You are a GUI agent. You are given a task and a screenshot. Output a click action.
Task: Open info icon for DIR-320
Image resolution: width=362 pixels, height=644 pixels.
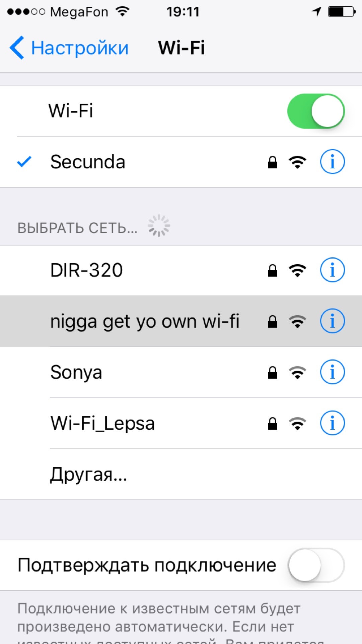tap(332, 270)
